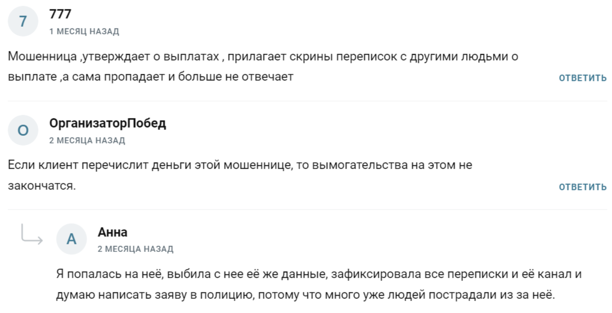Click the "1 месяц назад" timestamp
Viewport: 612px width, 313px height.
(x=84, y=31)
